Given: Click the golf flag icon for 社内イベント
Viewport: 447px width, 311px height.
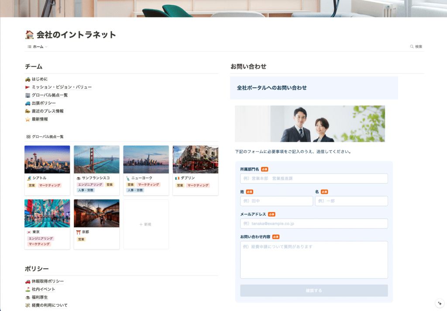Looking at the screenshot, I should click(28, 289).
